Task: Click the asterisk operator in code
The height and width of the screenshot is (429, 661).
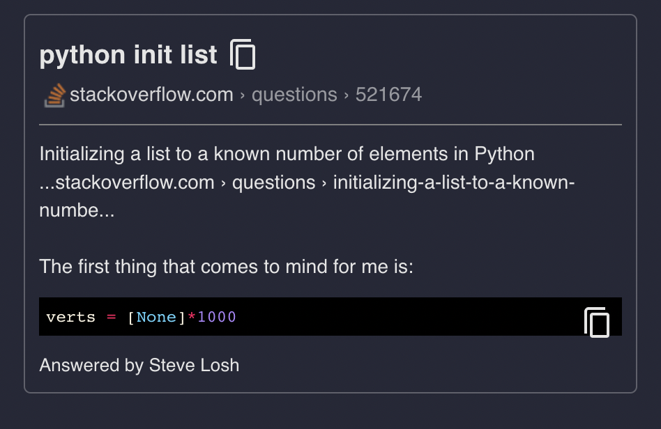Action: point(192,317)
